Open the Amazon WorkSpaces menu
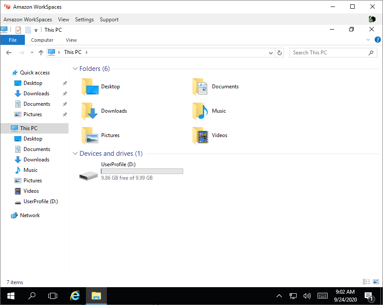Viewport: 383px width, 305px height. (27, 20)
